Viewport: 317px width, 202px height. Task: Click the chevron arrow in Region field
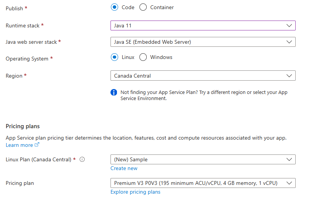point(289,76)
